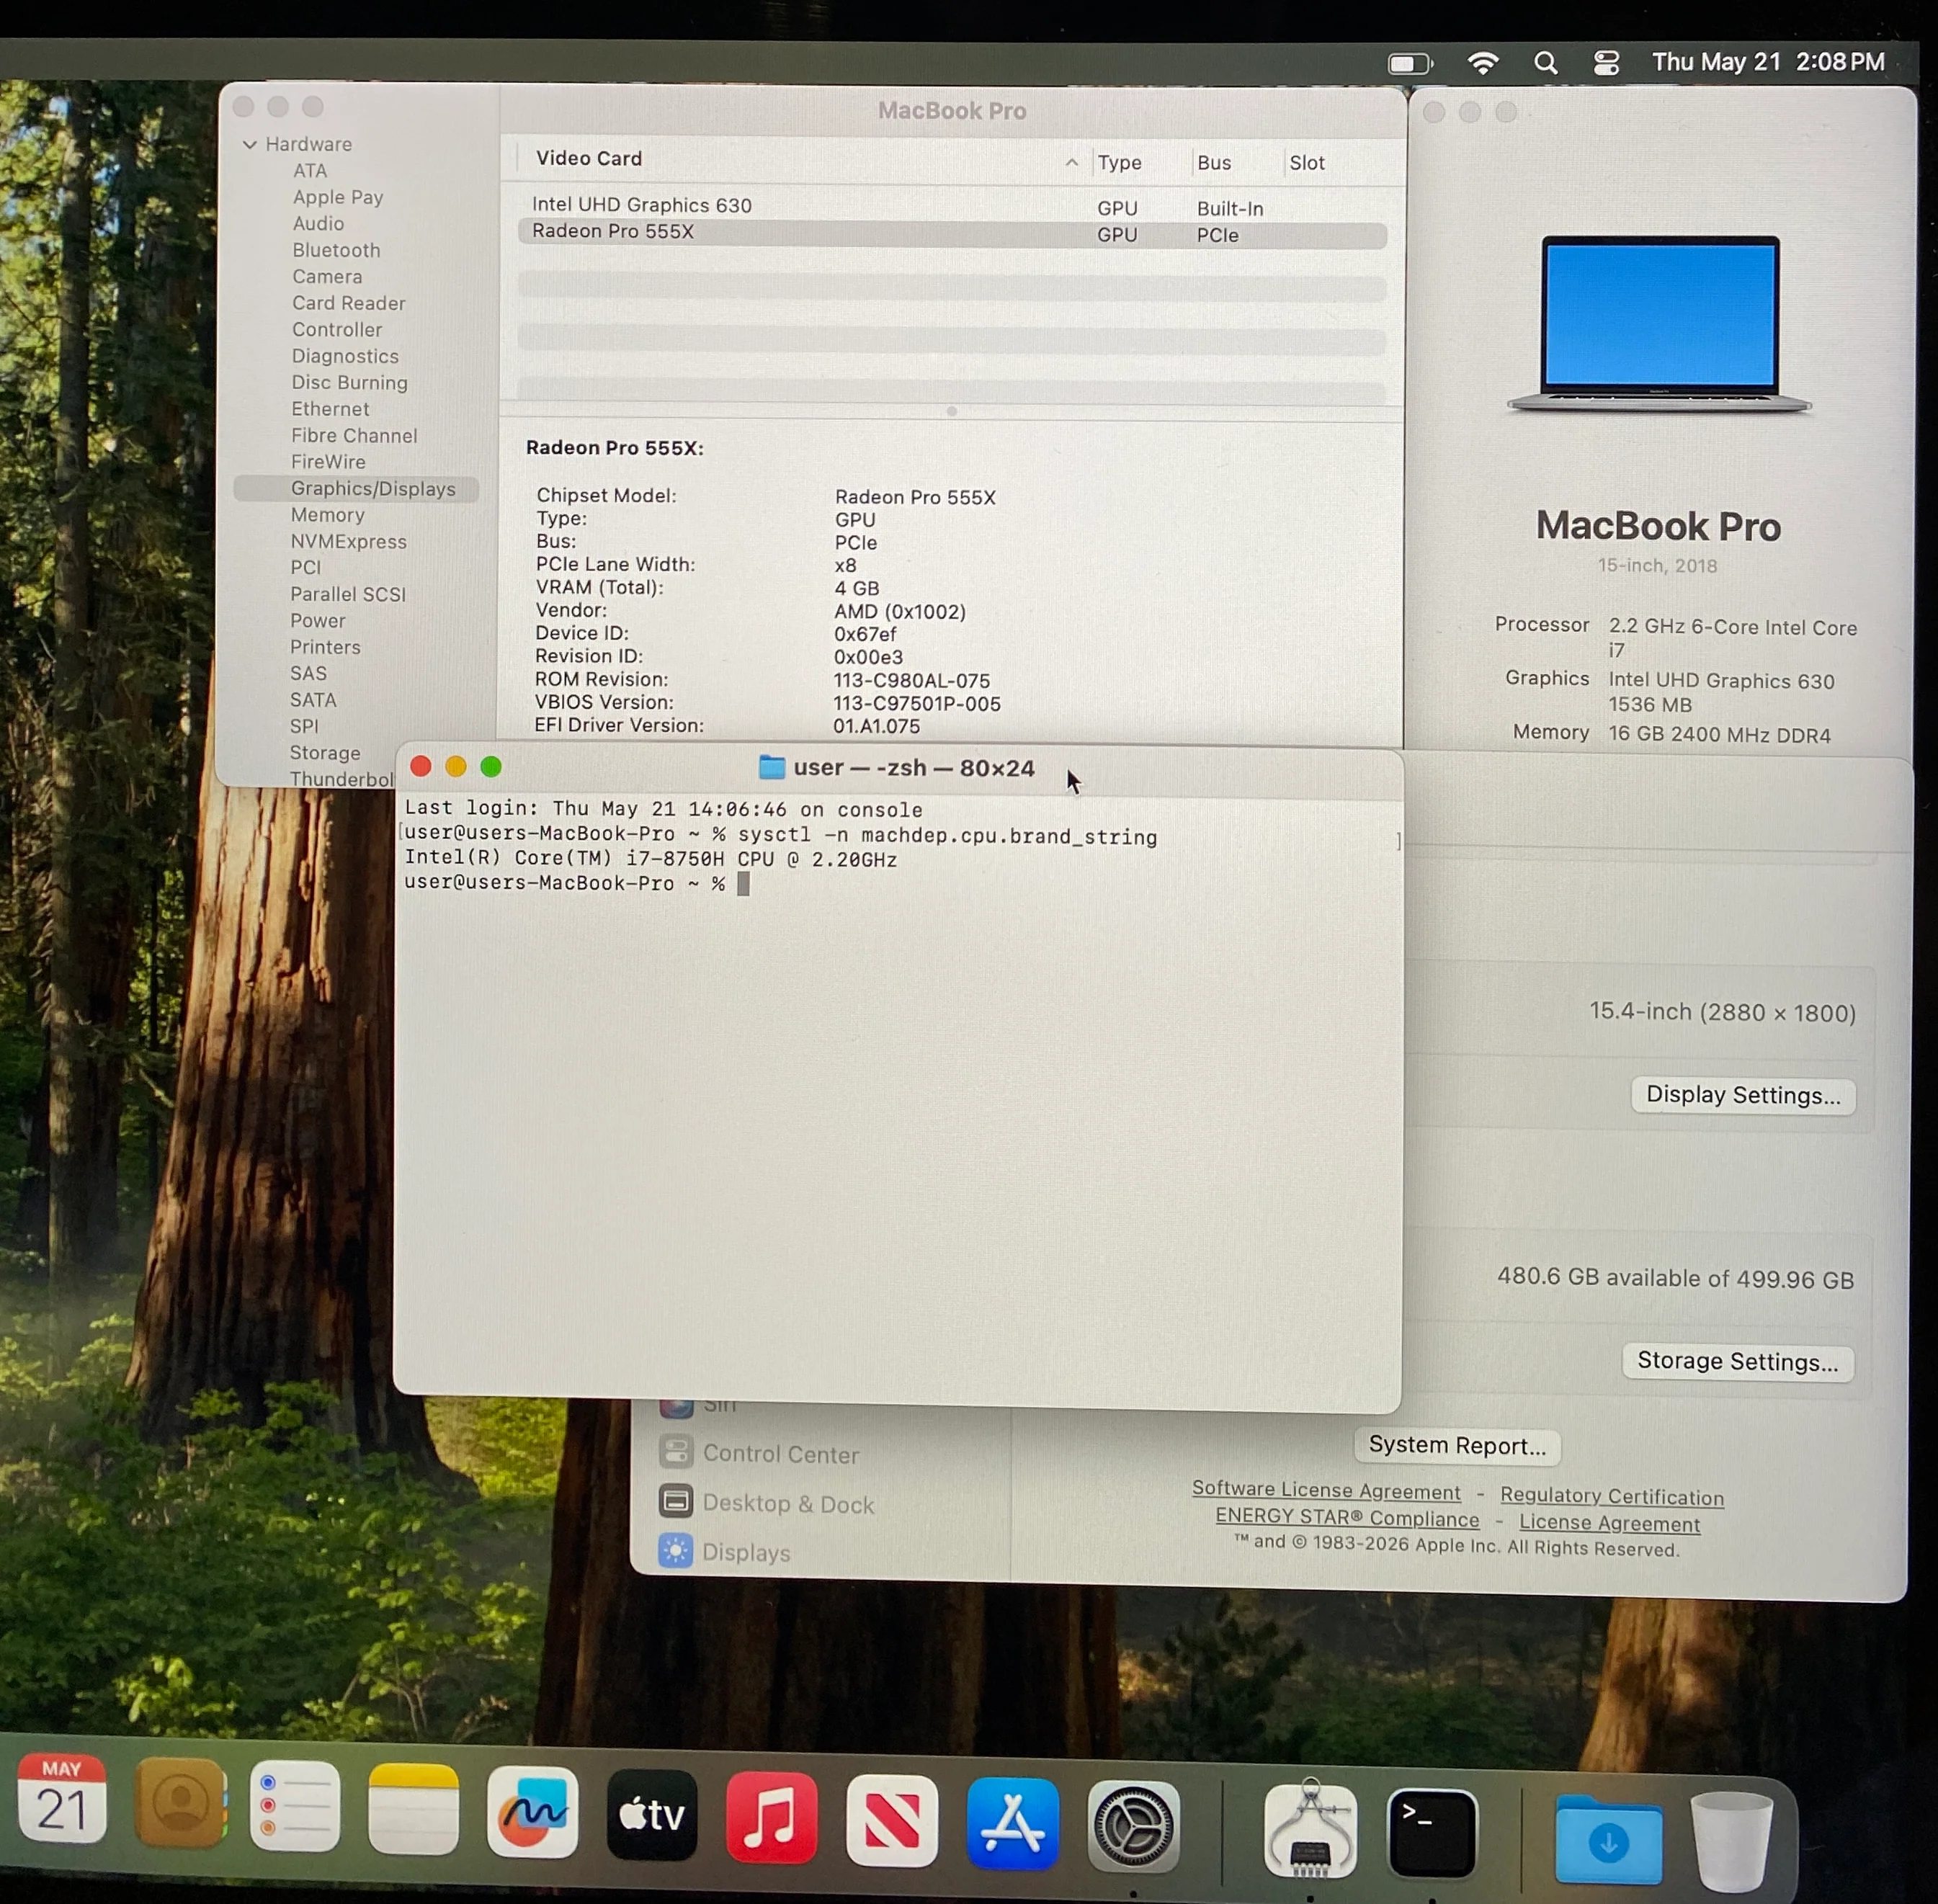This screenshot has height=1904, width=1938.
Task: Open License Agreement link
Action: (x=1609, y=1523)
